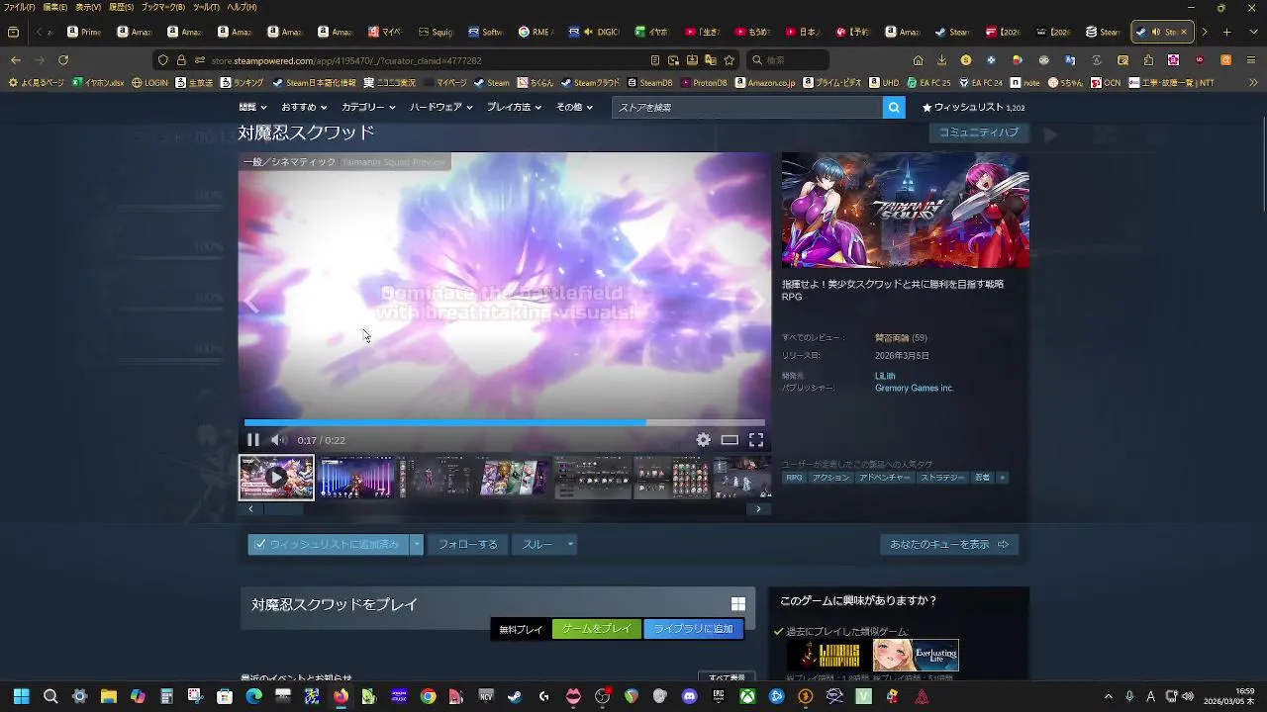
Task: Open the ウィッシュリスト link with star icon
Action: (x=973, y=107)
